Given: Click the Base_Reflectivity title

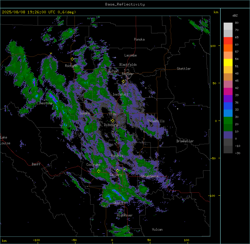Looking at the screenshot, I should click(x=125, y=4).
